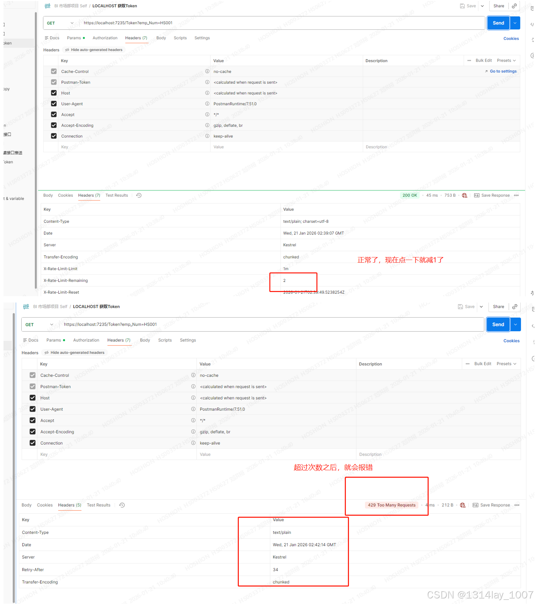Toggle Postman-Token checkbox in upper headers table

tap(53, 82)
